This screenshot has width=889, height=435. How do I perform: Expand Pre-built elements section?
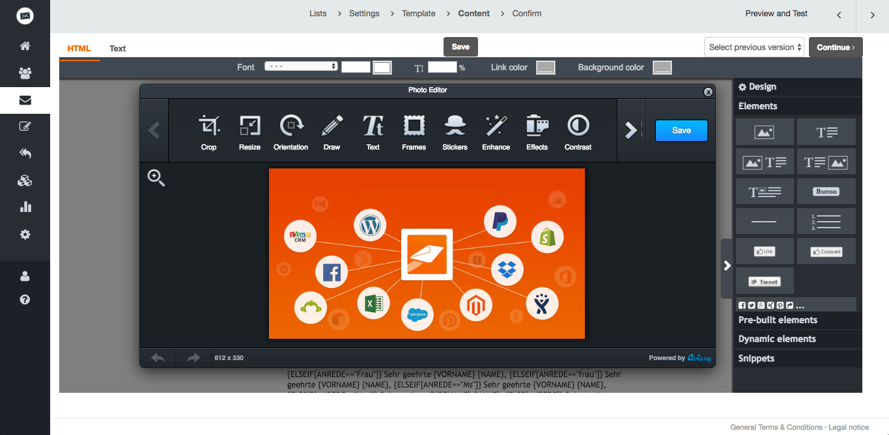click(798, 320)
